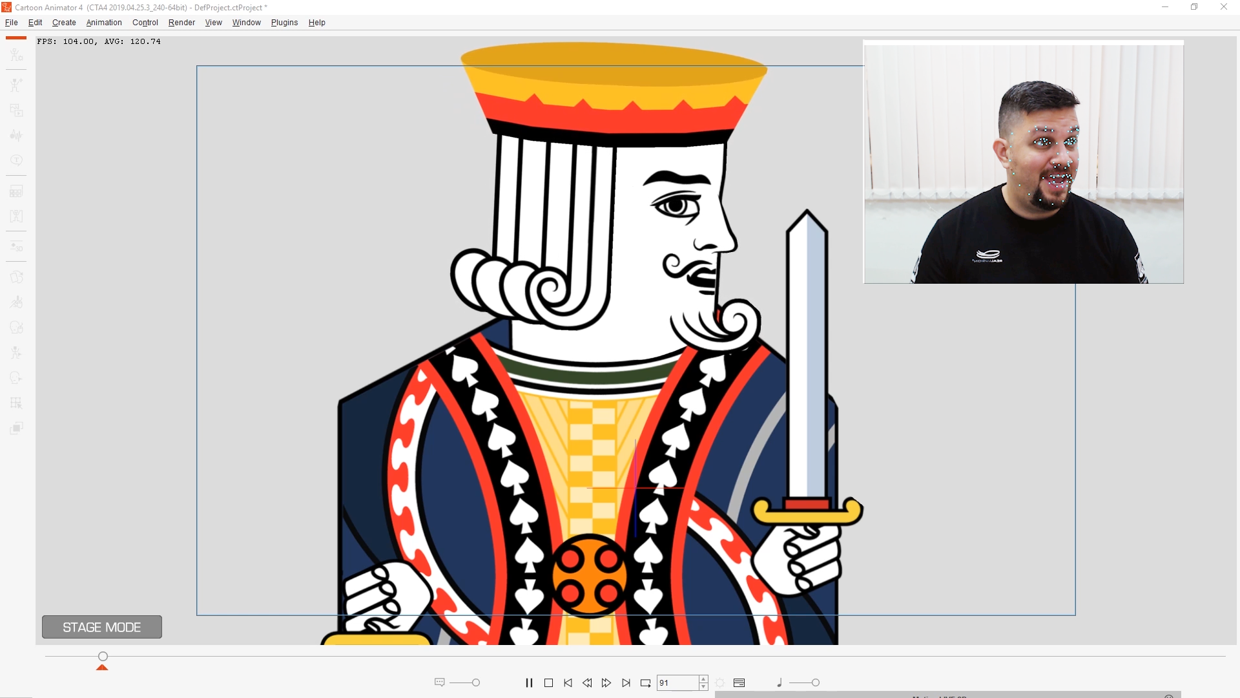Screen dimensions: 1240x698
Task: Toggle the speech bubble volume icon
Action: 440,682
